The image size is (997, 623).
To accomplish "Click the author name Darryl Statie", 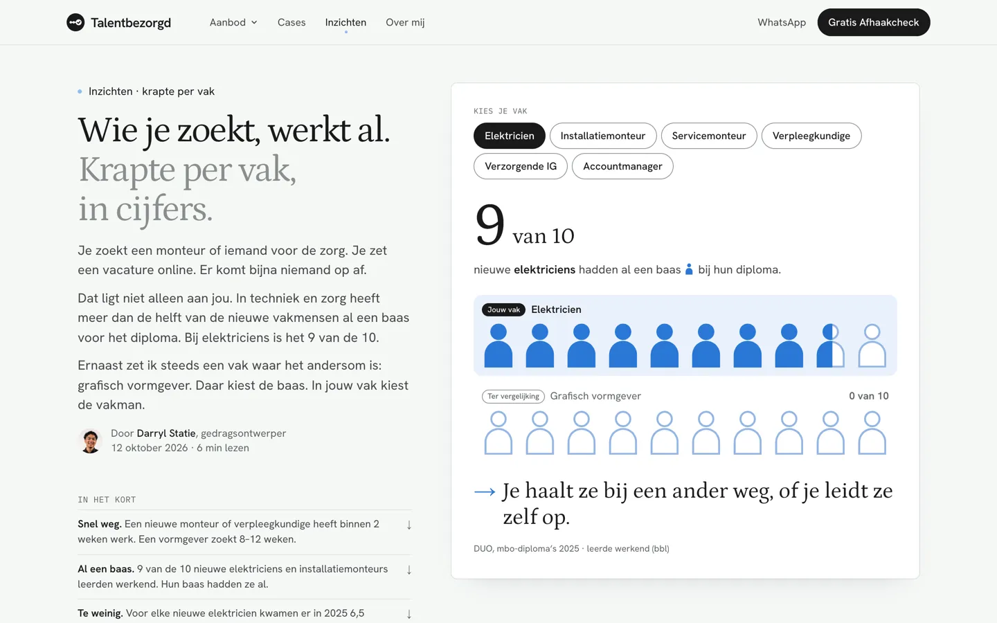I will point(166,433).
